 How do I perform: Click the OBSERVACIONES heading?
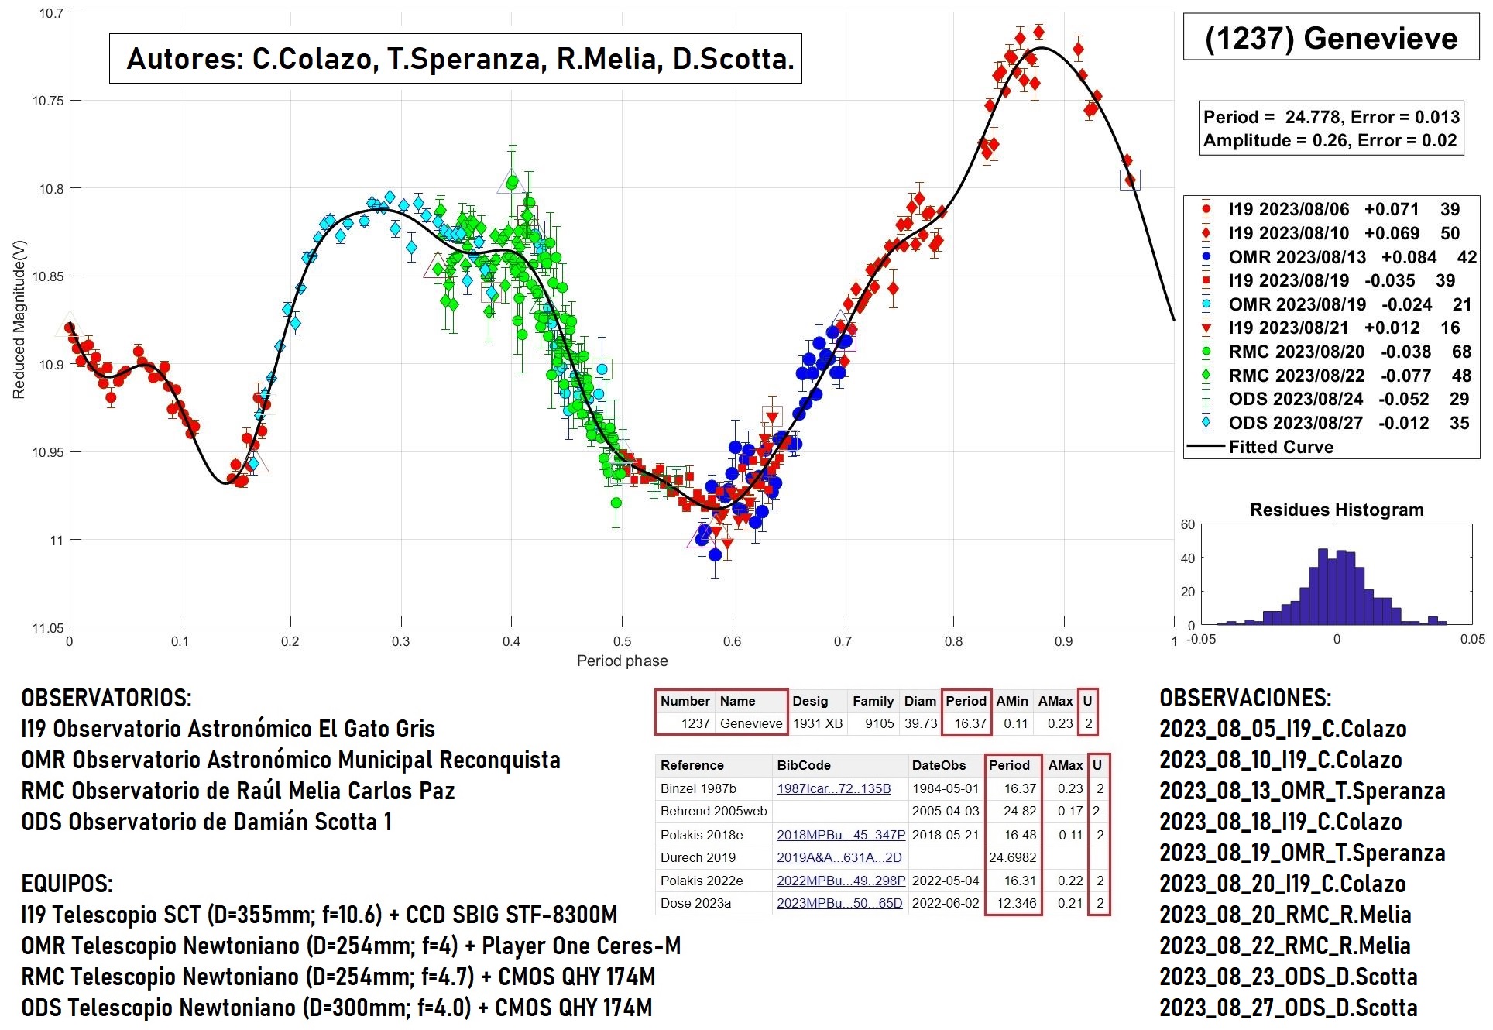tap(1245, 698)
